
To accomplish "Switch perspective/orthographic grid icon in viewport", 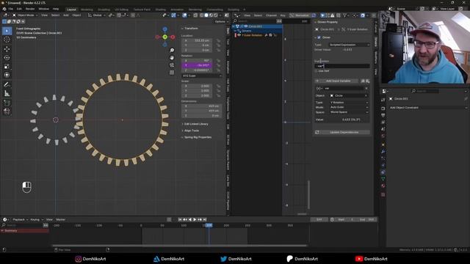I will point(172,73).
